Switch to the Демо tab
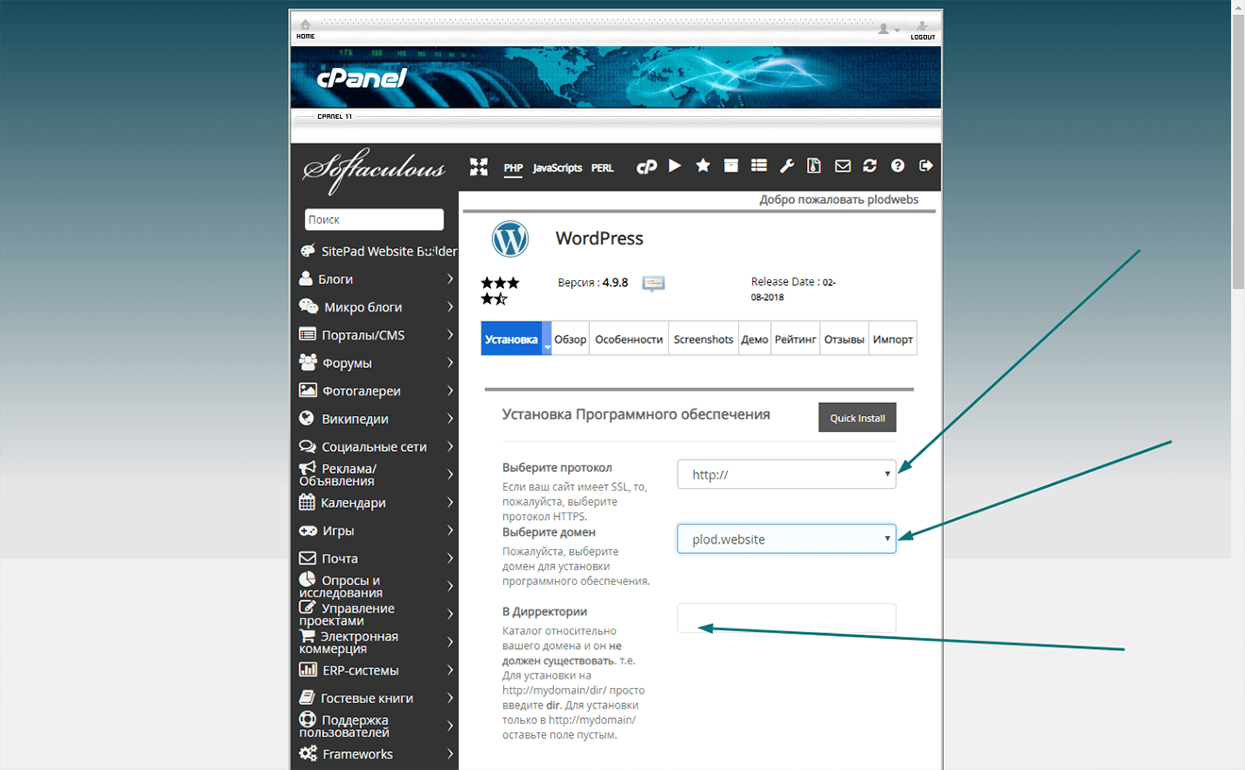1245x770 pixels. 754,339
